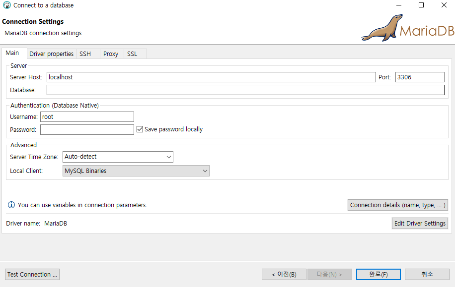455x287 pixels.
Task: Open the Driver properties tab
Action: tap(51, 54)
